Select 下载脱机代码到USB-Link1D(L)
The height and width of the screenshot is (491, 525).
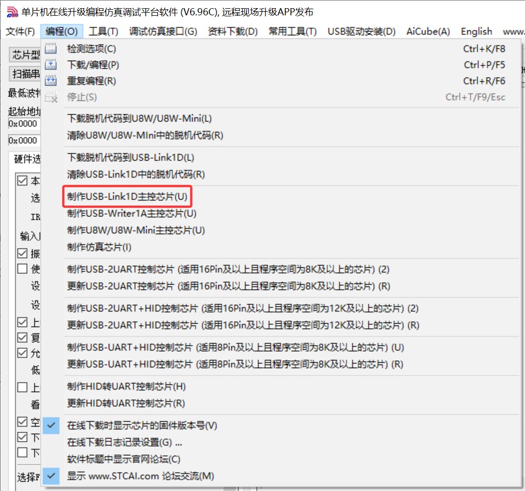131,158
